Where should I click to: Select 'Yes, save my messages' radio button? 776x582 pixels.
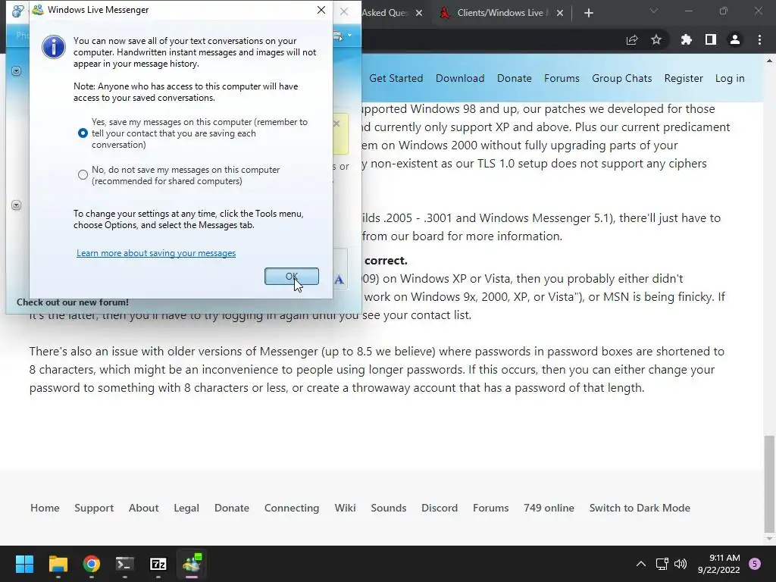83,133
